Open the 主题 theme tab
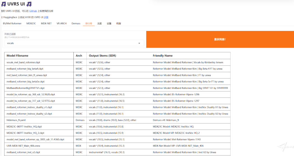 tap(99, 24)
